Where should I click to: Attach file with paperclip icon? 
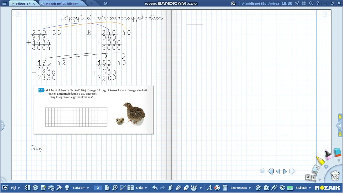(x=274, y=188)
